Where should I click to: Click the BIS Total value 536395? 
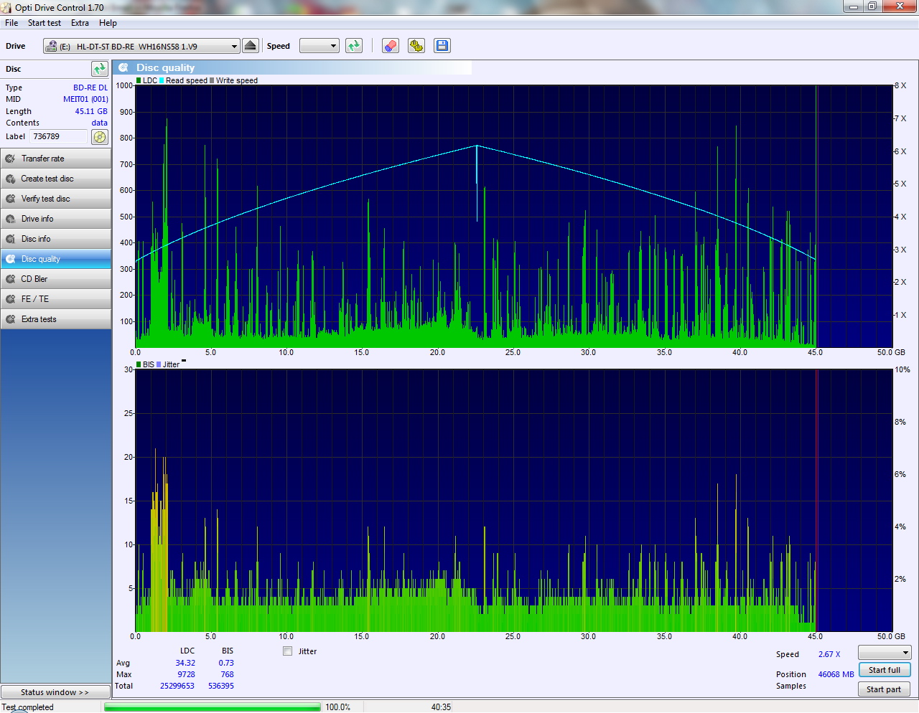click(x=221, y=686)
